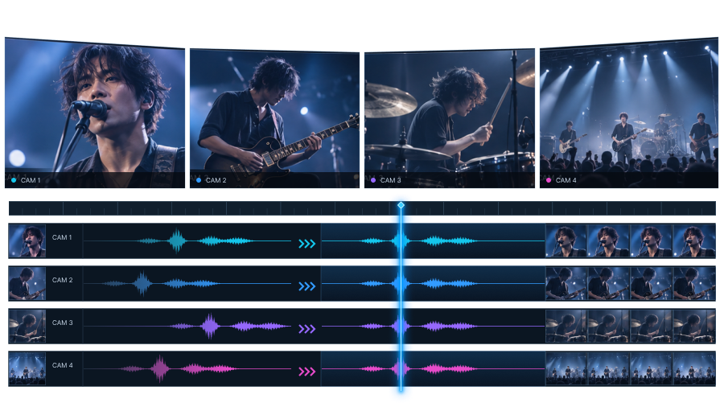Screen dimensions: 724x407
Task: Click the timeline ruler bar
Action: tap(362, 208)
